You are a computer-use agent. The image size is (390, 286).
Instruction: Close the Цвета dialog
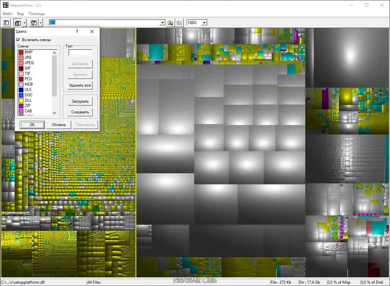tap(92, 32)
